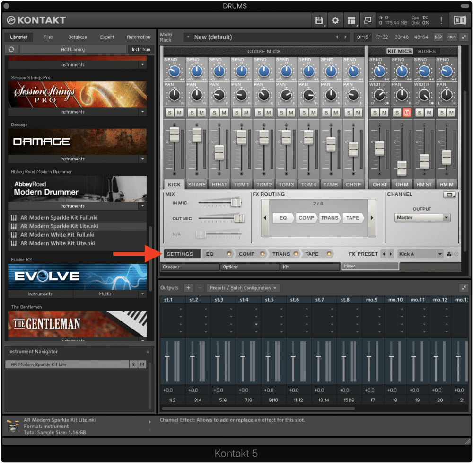Expand Session Strings Pro Instruments dropdown
This screenshot has height=463, width=473.
(142, 112)
